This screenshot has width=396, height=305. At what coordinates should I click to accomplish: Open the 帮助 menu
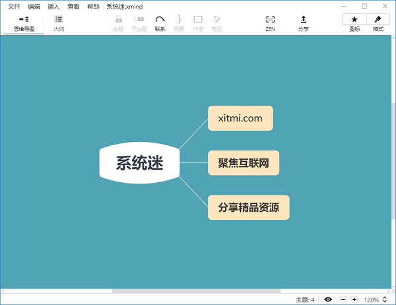(x=93, y=7)
